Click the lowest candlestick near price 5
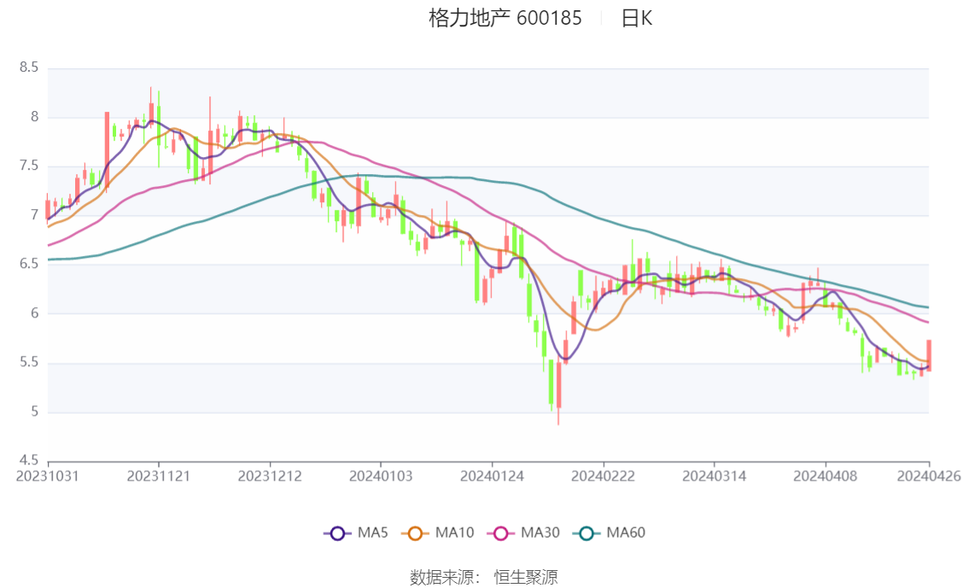Viewport: 968px width, 588px height. point(559,386)
